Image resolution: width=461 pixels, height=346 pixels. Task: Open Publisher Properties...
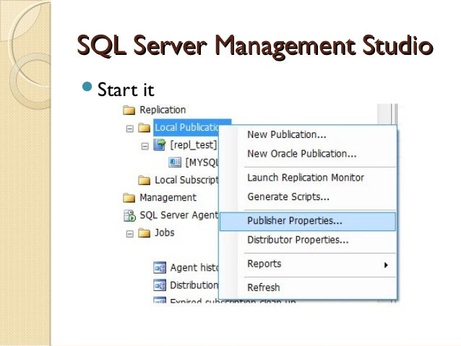click(308, 221)
